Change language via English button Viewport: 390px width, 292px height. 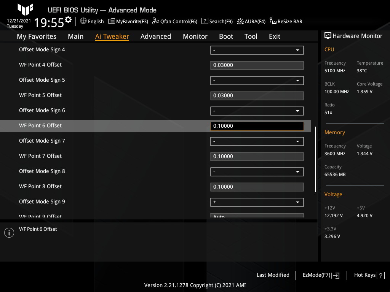[x=96, y=22]
